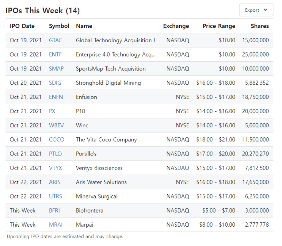The width and height of the screenshot is (282, 246).
Task: Click the price range $5.00 - $7.00
Action: [219, 211]
